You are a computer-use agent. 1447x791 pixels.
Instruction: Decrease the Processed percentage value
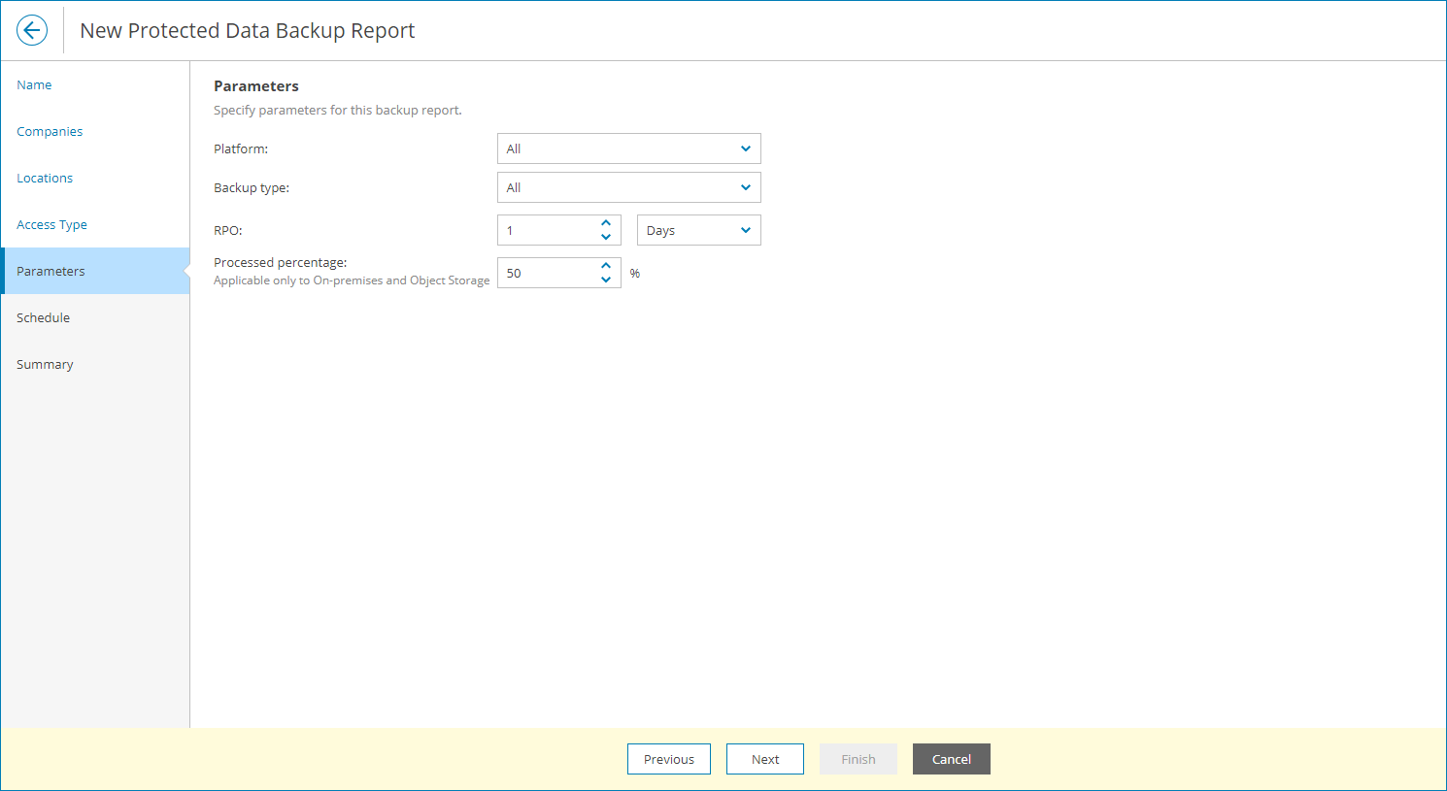(606, 279)
